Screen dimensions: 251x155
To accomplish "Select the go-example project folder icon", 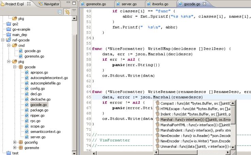I will [9, 29].
